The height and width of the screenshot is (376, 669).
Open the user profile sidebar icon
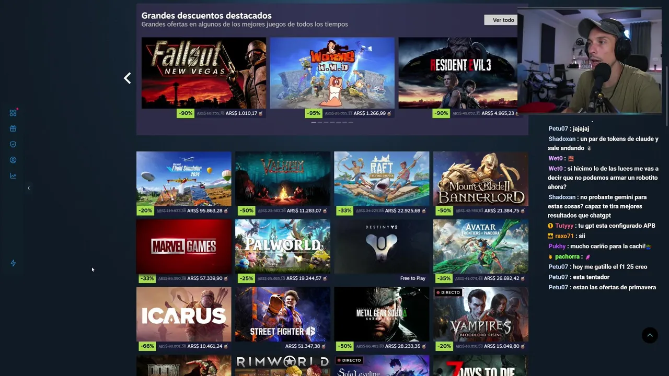pos(13,160)
